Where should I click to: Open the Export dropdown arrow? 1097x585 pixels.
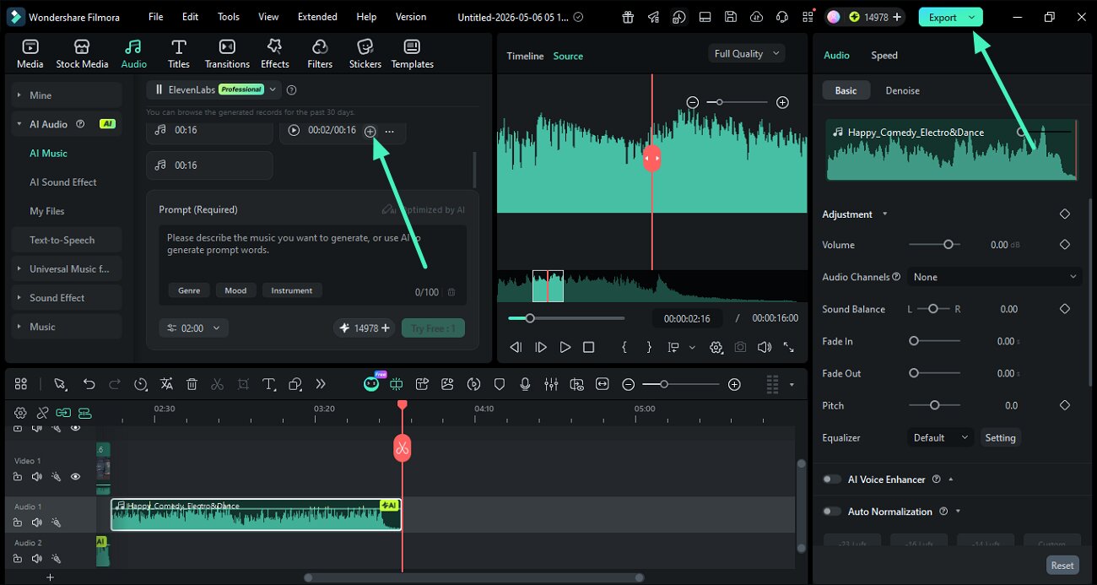pos(972,17)
